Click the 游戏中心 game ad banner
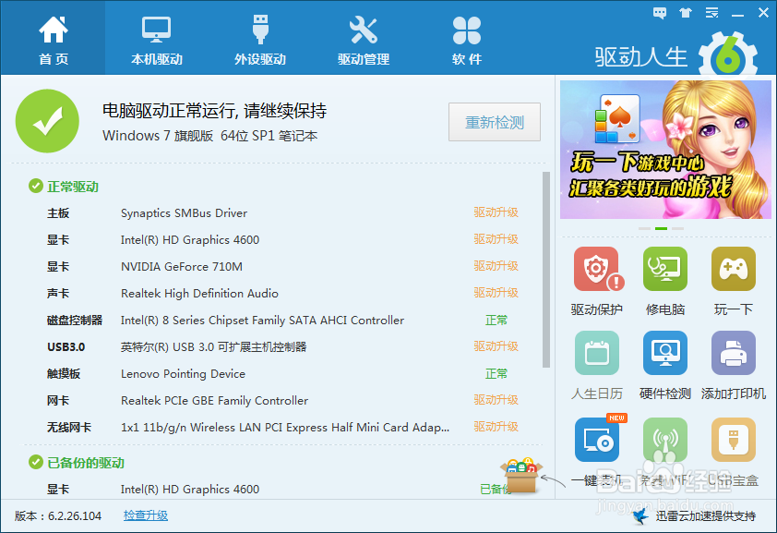777x533 pixels. click(665, 150)
